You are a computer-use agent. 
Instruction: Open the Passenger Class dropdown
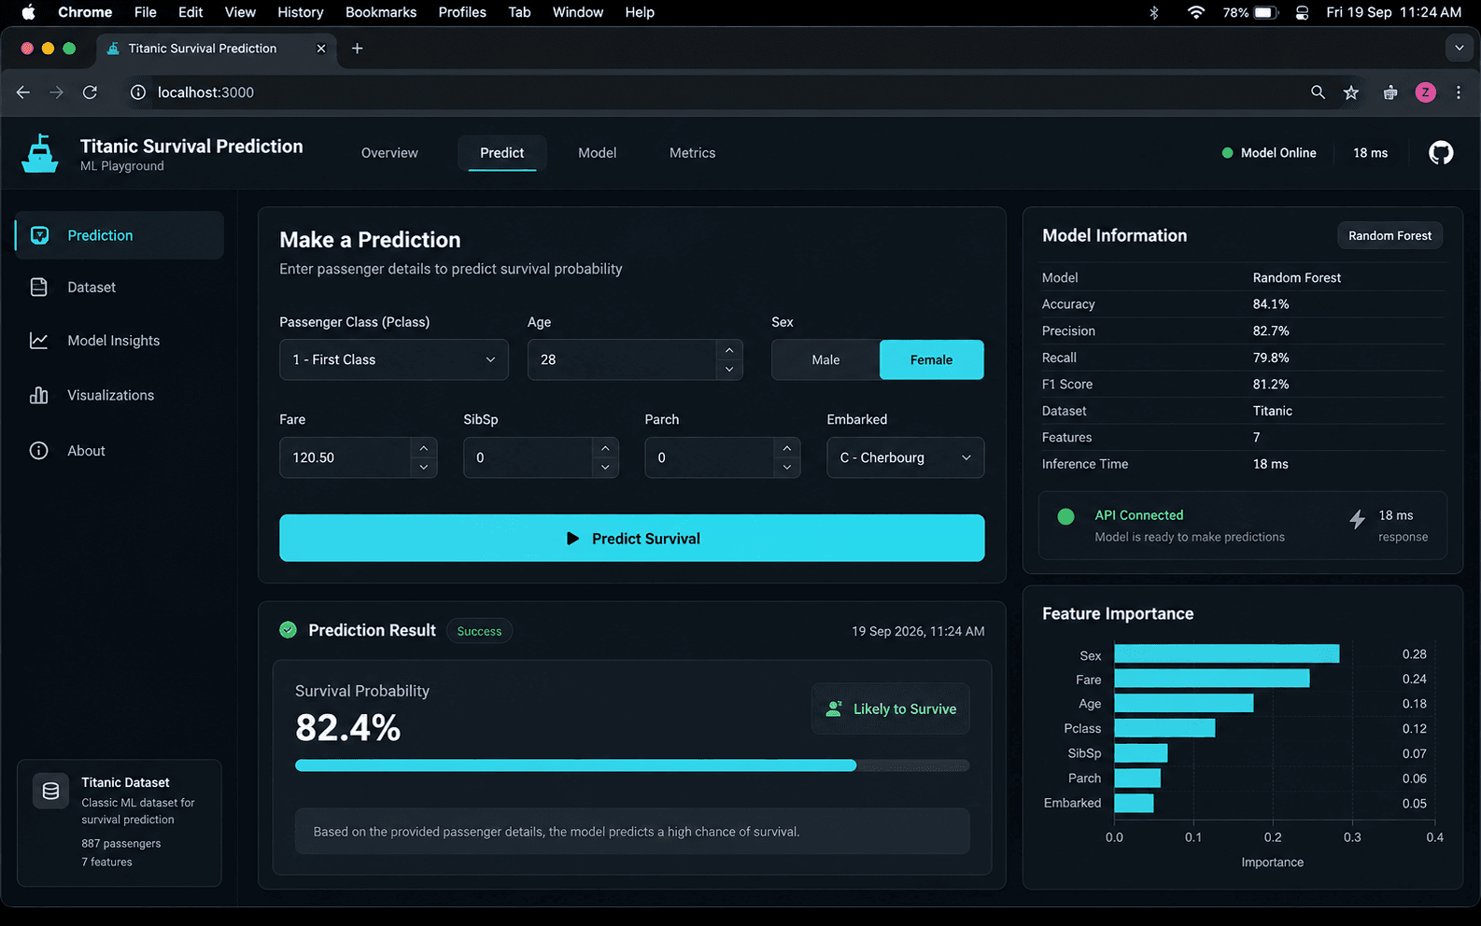tap(394, 359)
